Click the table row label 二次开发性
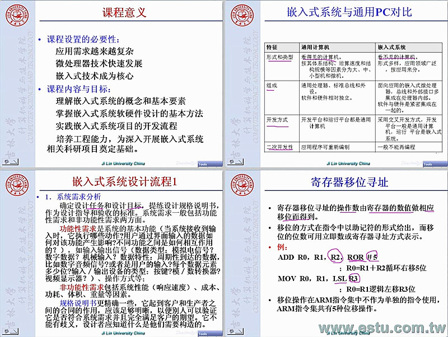The width and height of the screenshot is (448, 337). pyautogui.click(x=279, y=147)
